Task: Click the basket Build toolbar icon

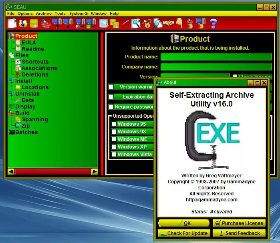Action: click(46, 23)
